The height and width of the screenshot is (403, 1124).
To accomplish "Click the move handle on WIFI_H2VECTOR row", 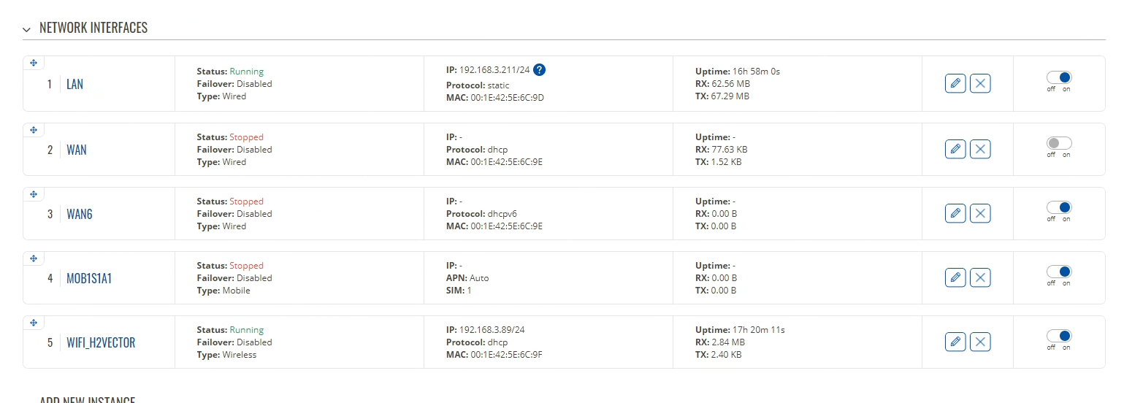I will point(34,323).
